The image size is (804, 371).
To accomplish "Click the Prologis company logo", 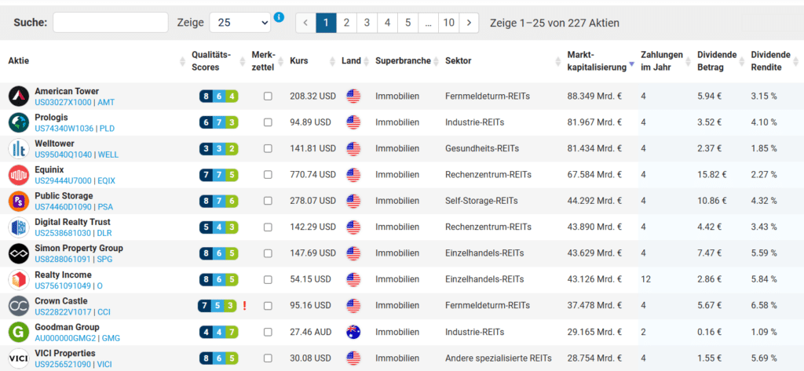I will point(19,122).
